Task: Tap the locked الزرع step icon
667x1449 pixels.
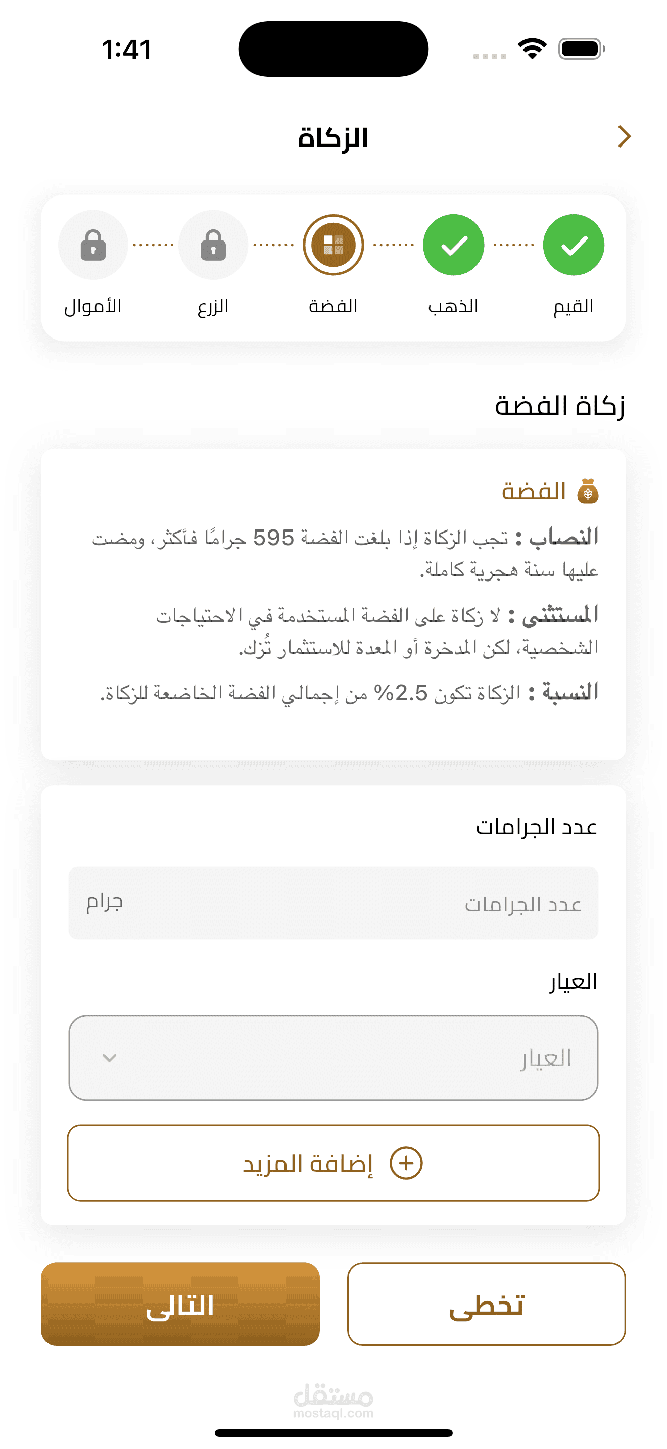Action: click(x=213, y=245)
